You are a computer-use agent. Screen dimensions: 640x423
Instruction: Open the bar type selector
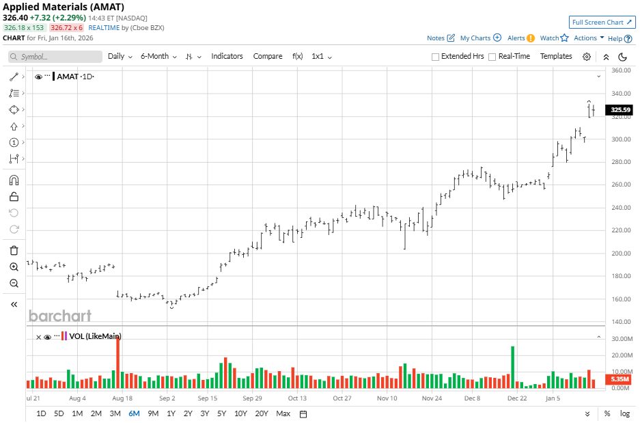[x=193, y=57]
